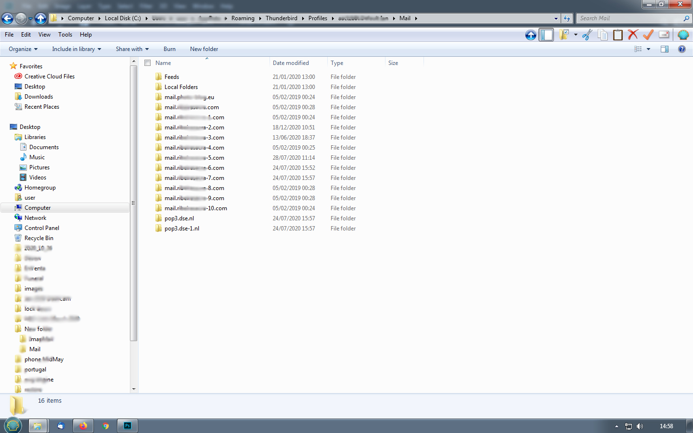Click the Roaming breadcrumb in address bar
Screen dimensions: 693x433
click(x=243, y=18)
